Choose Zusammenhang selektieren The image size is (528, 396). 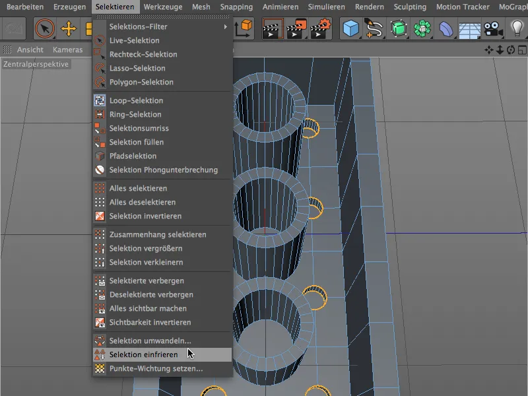coord(162,234)
